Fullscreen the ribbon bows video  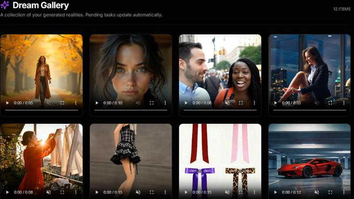pos(241,192)
